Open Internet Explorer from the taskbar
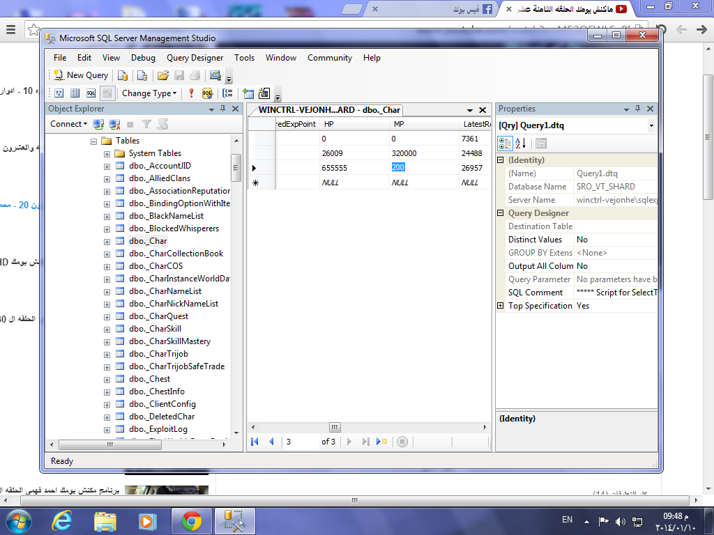Screen dimensions: 714x535 (x=62, y=521)
